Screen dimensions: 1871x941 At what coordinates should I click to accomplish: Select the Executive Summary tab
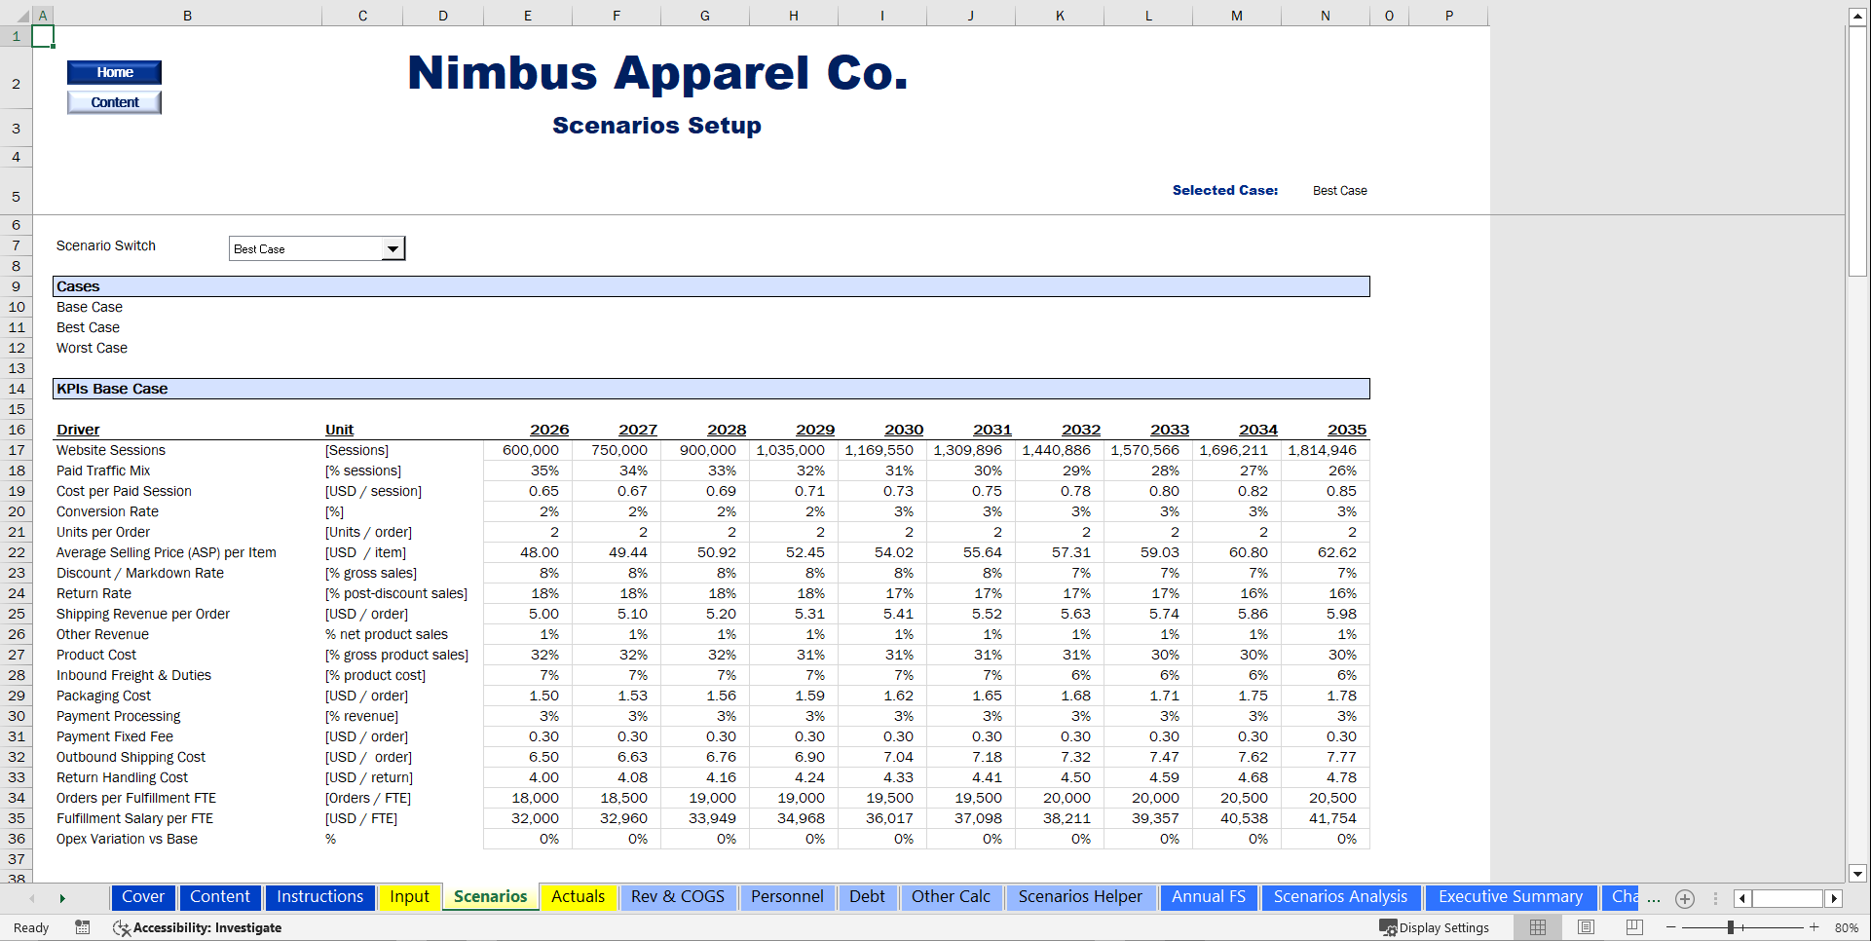1511,897
